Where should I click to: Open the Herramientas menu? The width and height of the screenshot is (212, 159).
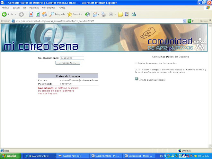pos(49,8)
